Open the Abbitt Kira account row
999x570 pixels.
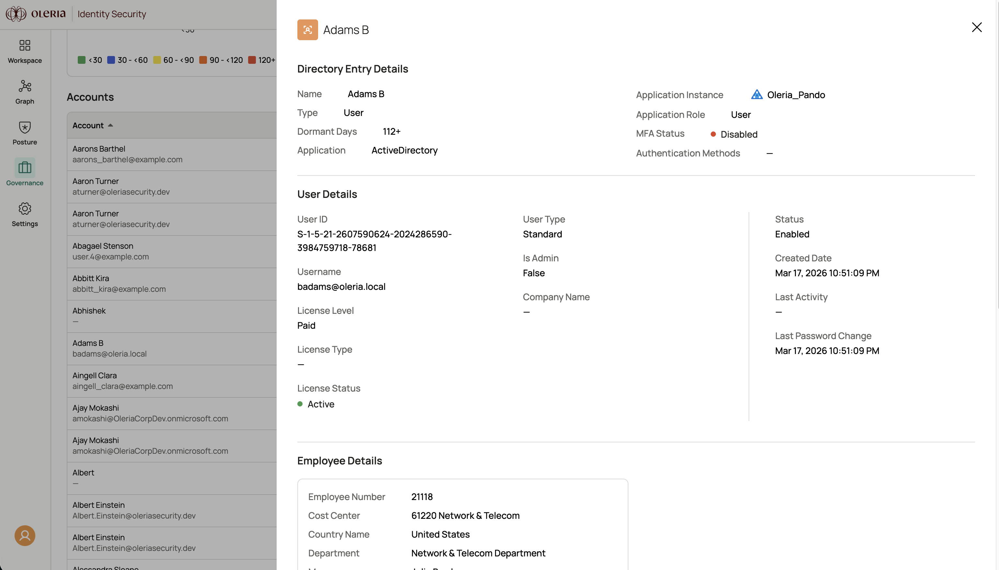(x=172, y=284)
